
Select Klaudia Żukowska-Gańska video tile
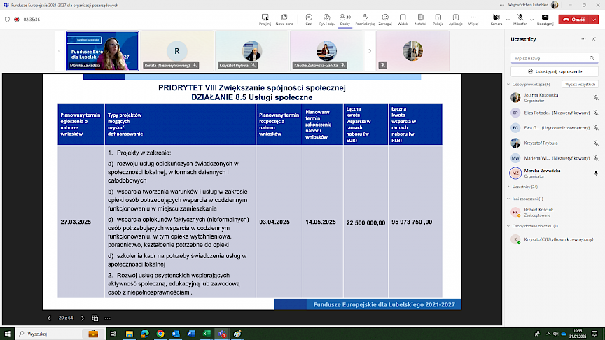(x=327, y=51)
